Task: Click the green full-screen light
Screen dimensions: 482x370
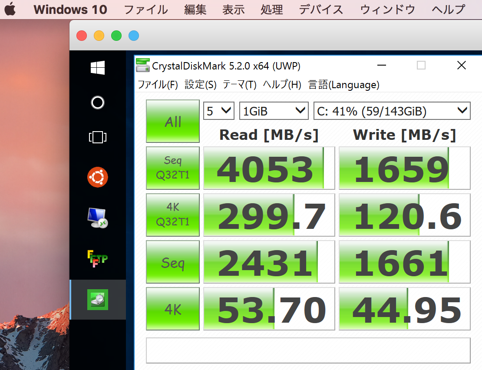Action: pyautogui.click(x=116, y=36)
